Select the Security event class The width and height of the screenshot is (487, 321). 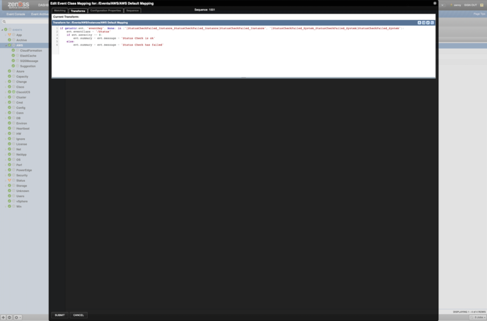(22, 175)
